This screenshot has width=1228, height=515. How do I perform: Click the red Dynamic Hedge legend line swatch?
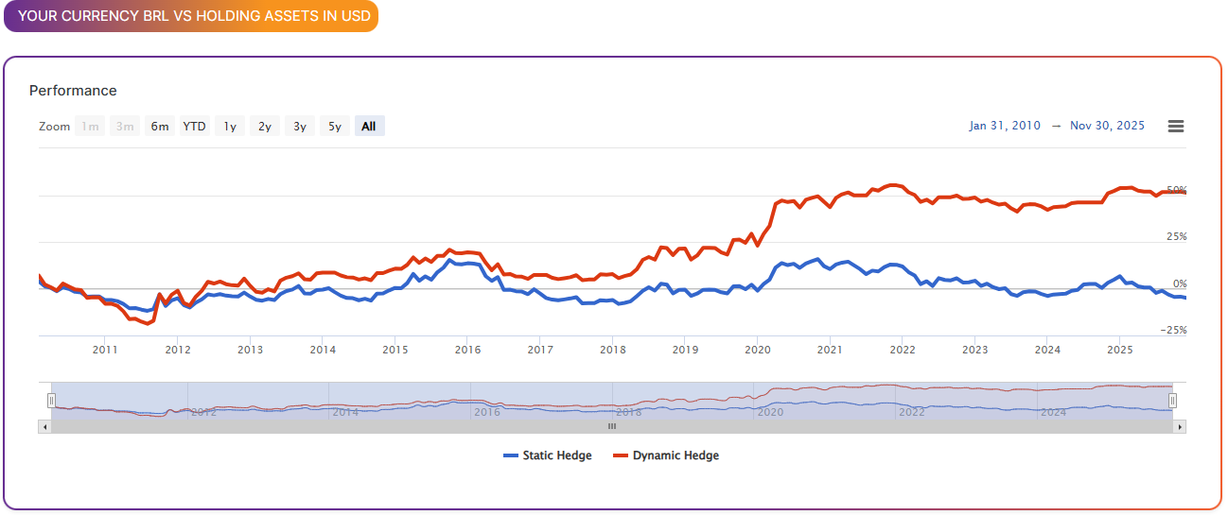(621, 455)
